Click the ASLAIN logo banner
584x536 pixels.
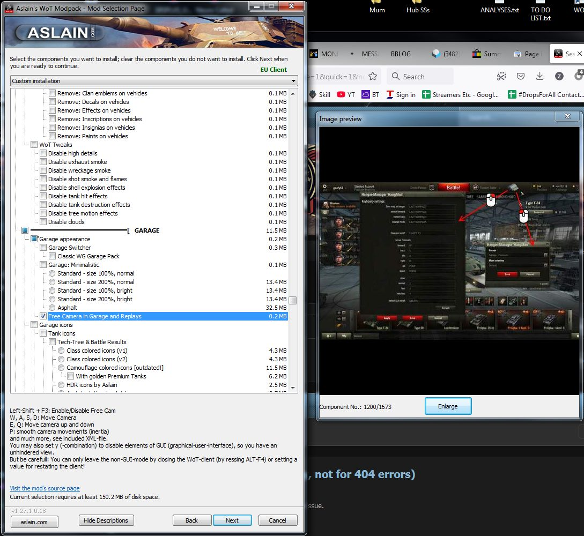(60, 33)
